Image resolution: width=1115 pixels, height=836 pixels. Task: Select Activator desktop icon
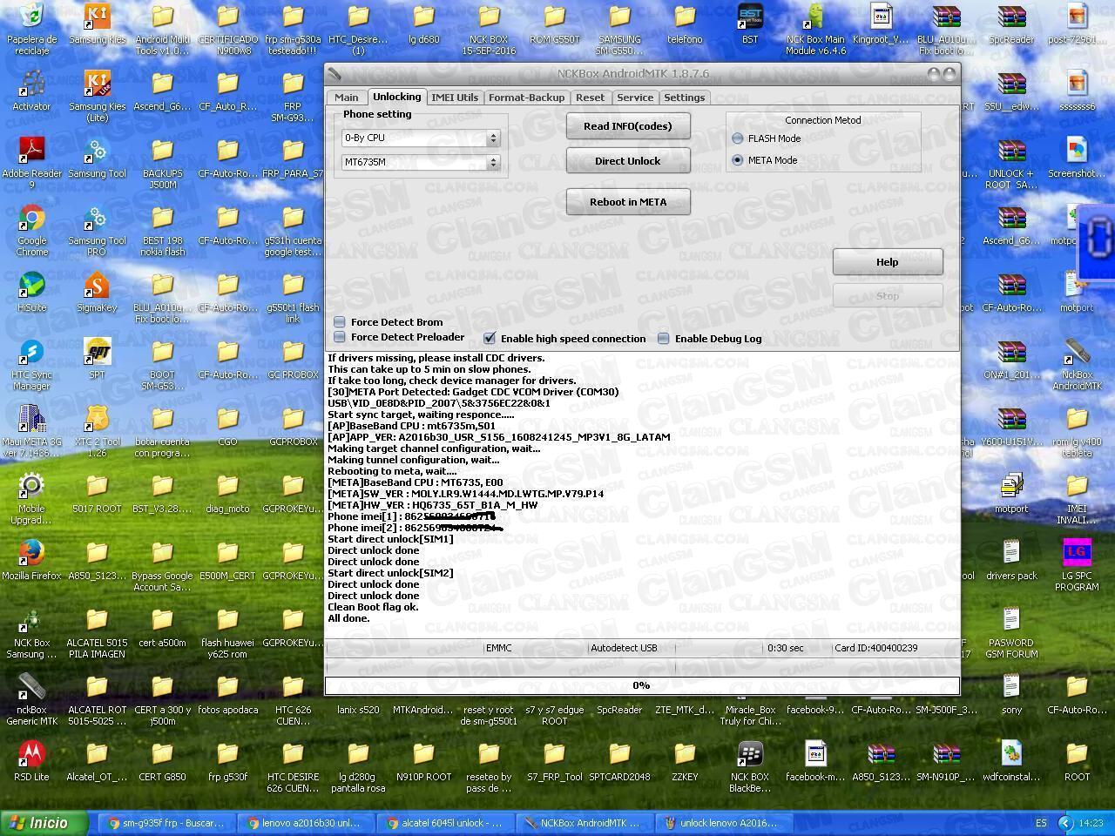(31, 91)
